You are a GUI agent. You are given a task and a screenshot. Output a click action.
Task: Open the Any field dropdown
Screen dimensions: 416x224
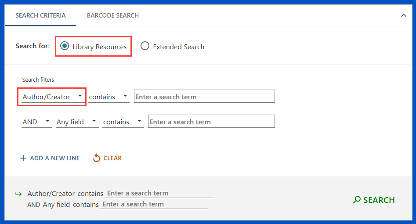coord(77,122)
